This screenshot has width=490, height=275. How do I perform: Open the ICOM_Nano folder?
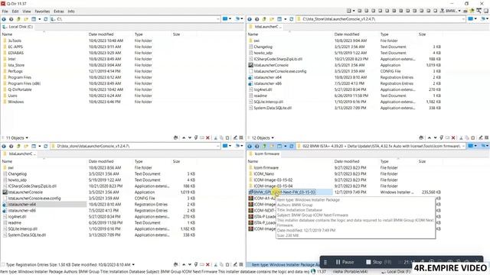click(263, 174)
